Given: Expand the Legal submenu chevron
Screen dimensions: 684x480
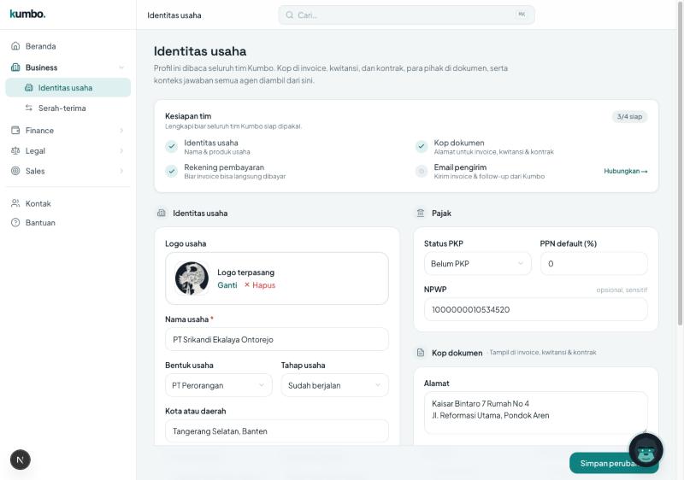Looking at the screenshot, I should (x=121, y=150).
